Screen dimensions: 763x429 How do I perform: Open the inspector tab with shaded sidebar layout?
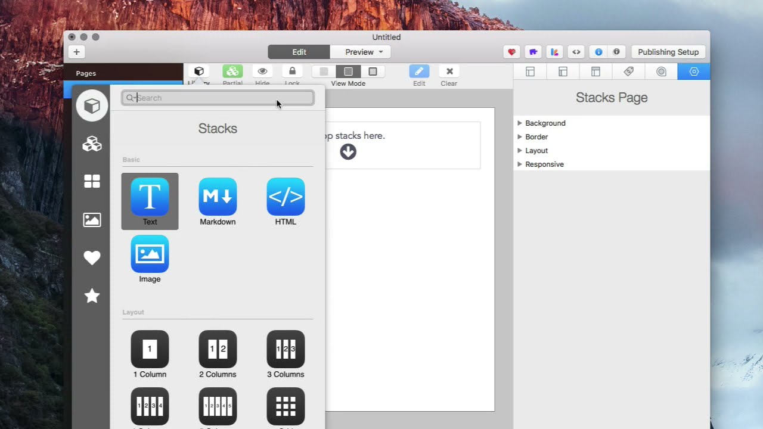pos(563,71)
